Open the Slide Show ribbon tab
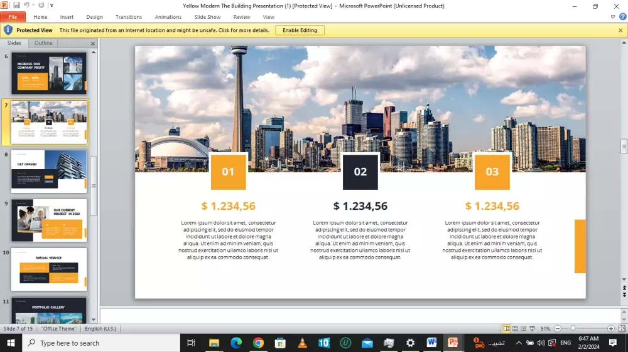Viewport: 628px width, 352px height. [207, 17]
